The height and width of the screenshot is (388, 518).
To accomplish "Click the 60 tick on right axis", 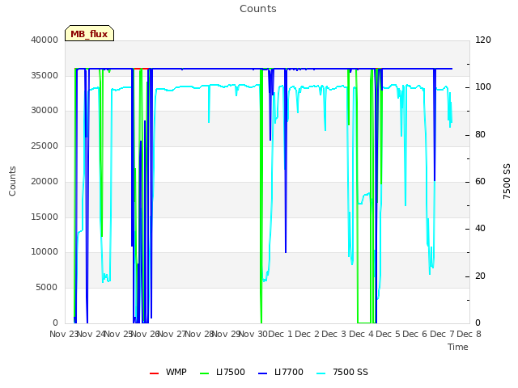I will 480,181.
